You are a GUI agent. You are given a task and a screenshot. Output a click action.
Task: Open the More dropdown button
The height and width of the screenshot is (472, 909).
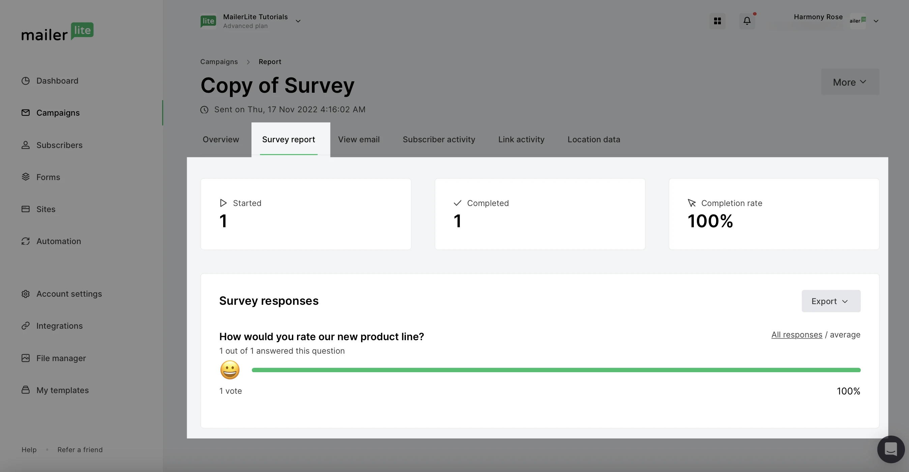(x=850, y=82)
